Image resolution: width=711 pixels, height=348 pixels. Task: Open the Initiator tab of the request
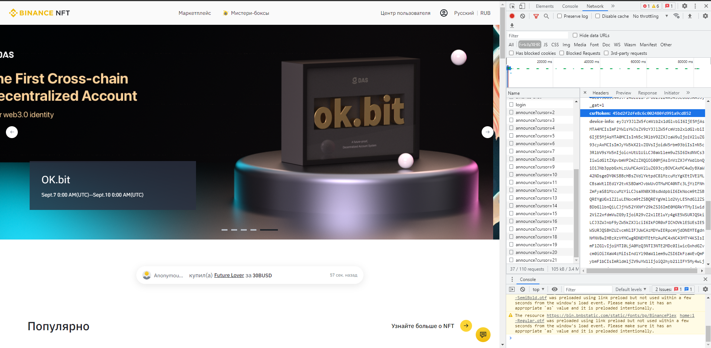pyautogui.click(x=671, y=93)
